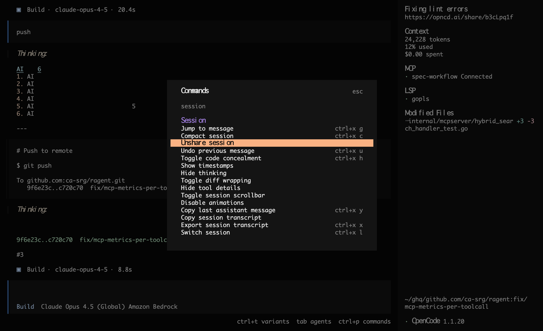Screen dimensions: 543x331
Task: Click esc to close Commands dialog
Action: click(x=357, y=92)
